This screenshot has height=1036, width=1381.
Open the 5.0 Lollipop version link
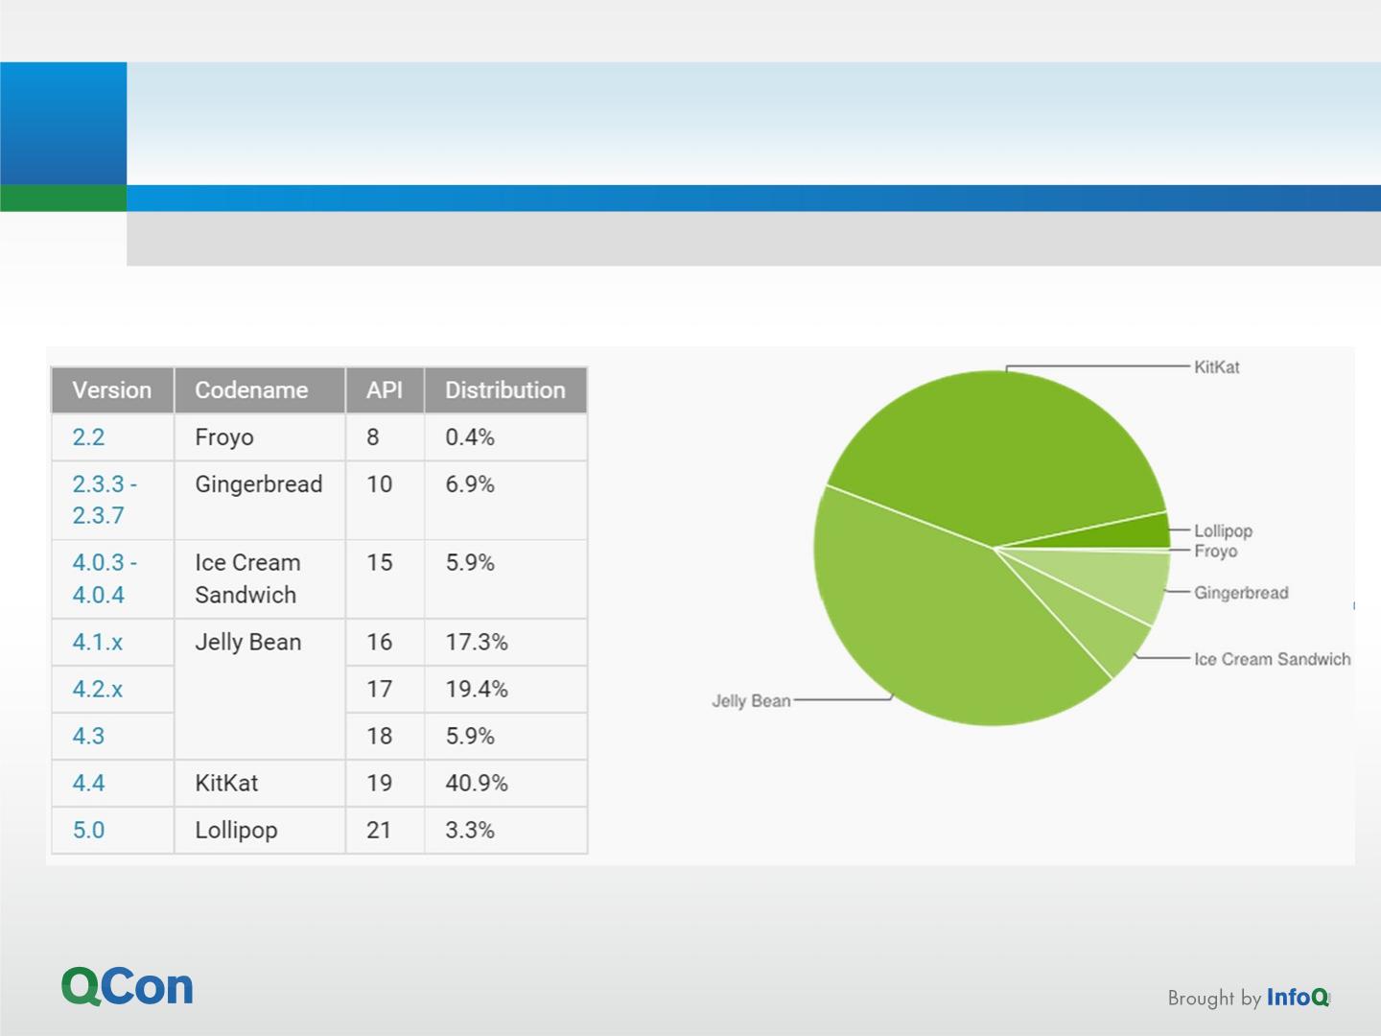tap(88, 830)
